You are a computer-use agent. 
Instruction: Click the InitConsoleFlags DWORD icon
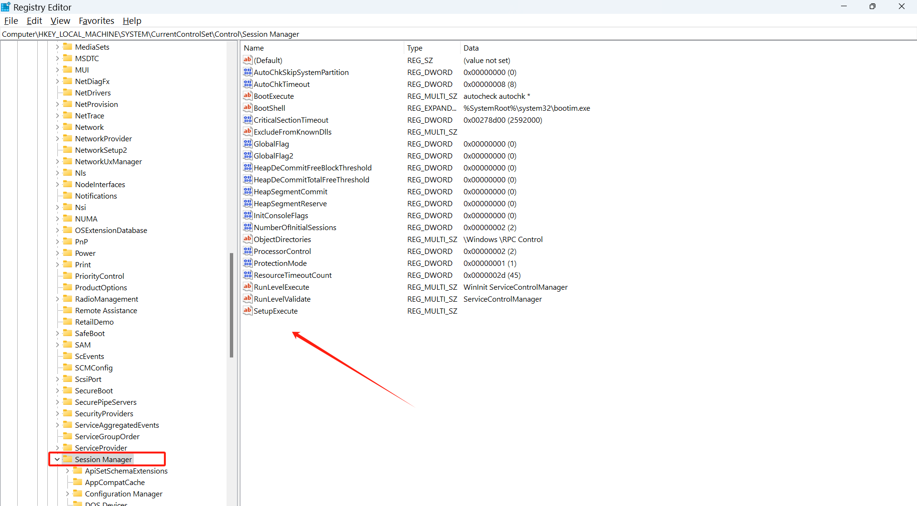[x=248, y=215]
